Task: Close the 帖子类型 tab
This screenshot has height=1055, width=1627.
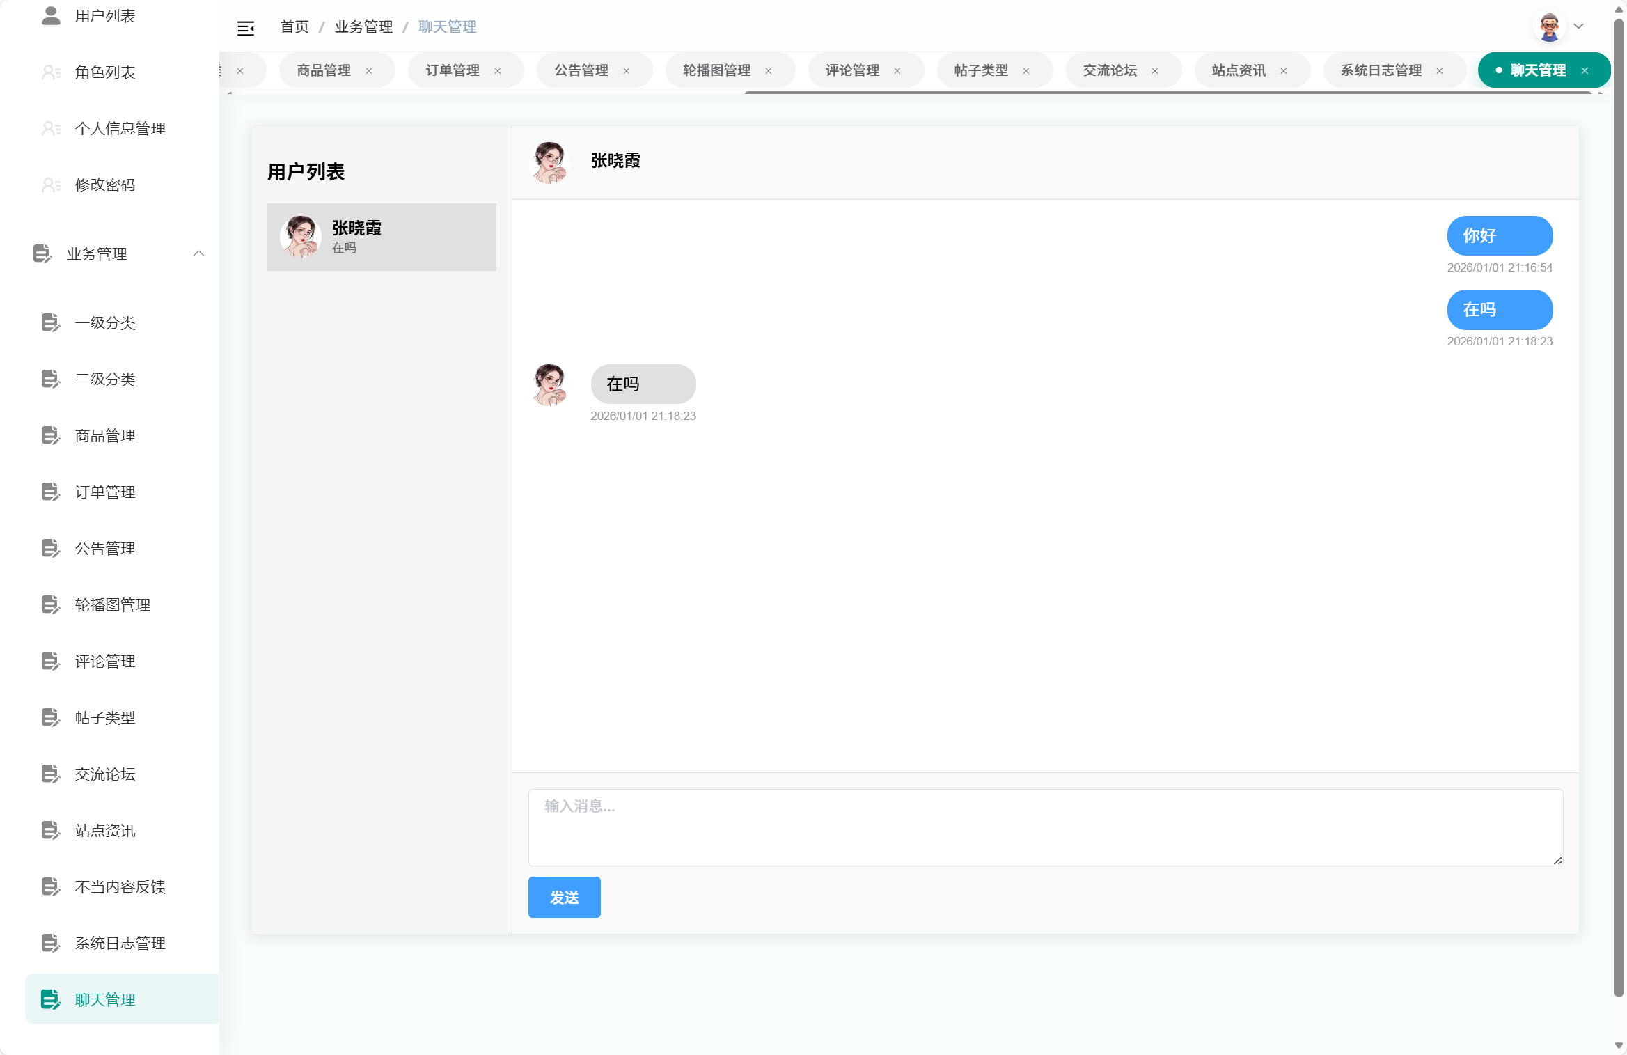Action: coord(1025,70)
